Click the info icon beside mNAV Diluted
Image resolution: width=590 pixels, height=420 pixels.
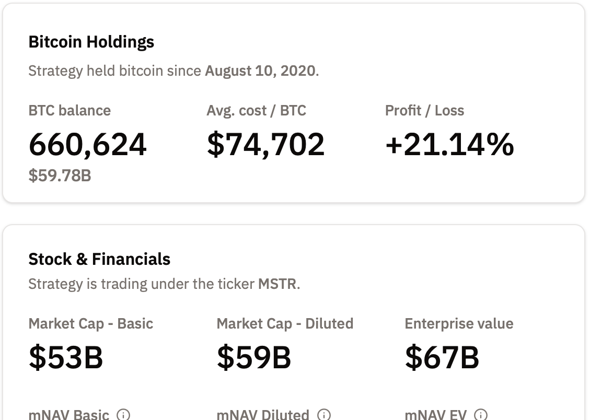coord(324,415)
